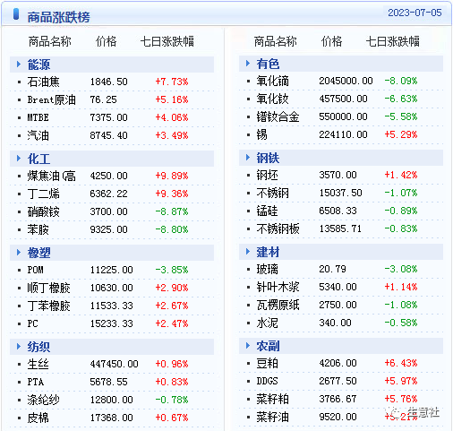Select the Brent原油 commodity
This screenshot has height=431, width=453.
tap(51, 99)
